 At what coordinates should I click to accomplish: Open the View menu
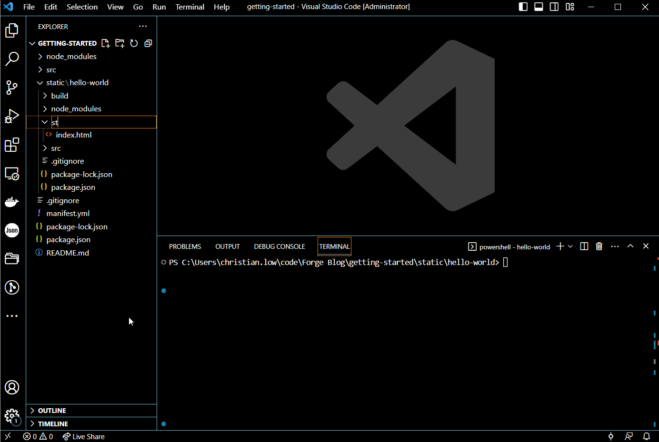(x=115, y=7)
